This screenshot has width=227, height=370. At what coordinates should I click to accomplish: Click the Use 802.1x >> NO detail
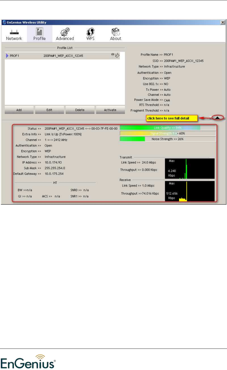pos(156,84)
